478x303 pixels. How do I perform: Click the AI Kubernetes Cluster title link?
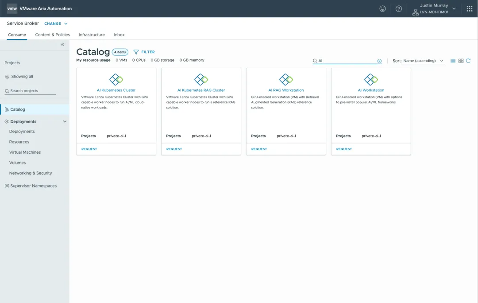coord(116,90)
